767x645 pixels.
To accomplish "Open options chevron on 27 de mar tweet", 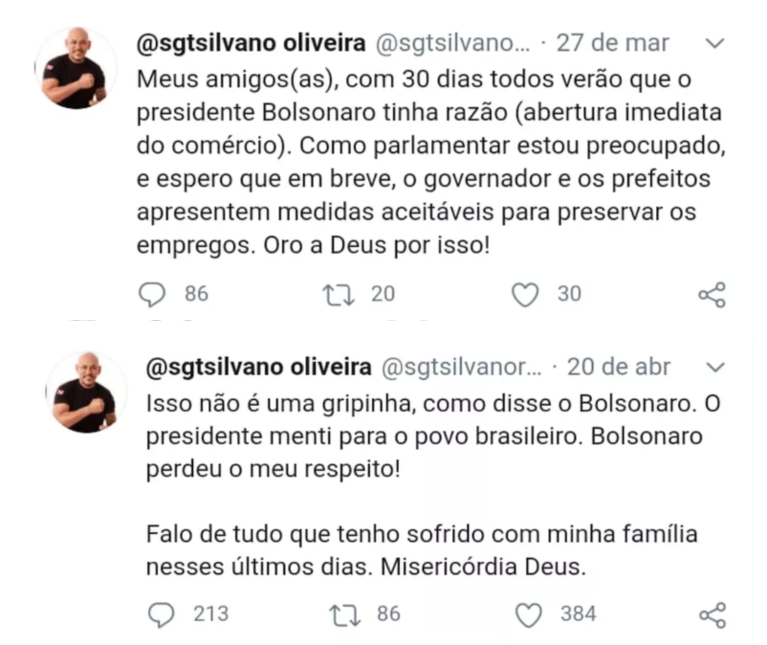I will tap(715, 44).
